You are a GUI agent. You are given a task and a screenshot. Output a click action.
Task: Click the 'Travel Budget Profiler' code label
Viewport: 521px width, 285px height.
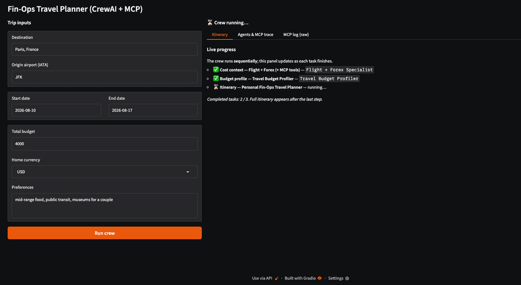click(329, 78)
